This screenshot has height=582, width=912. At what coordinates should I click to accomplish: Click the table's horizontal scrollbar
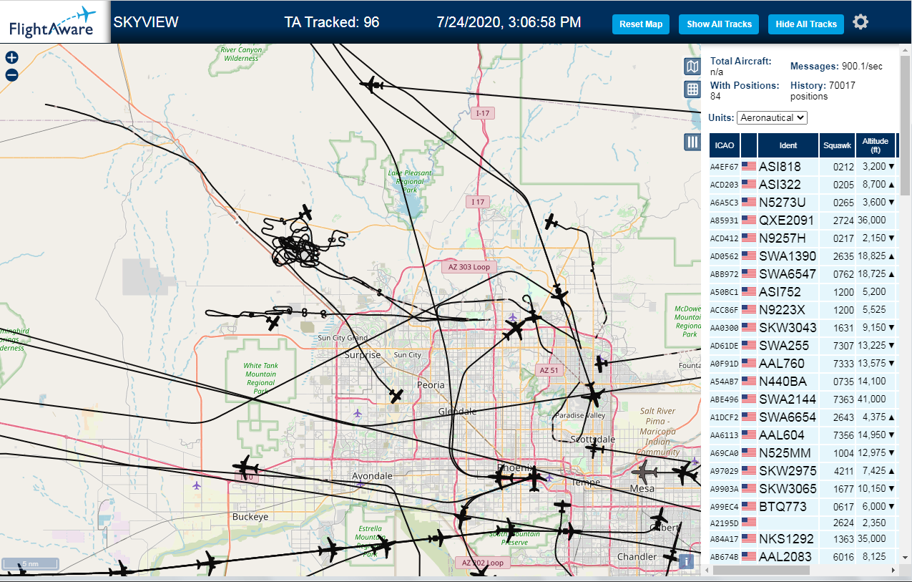click(761, 571)
